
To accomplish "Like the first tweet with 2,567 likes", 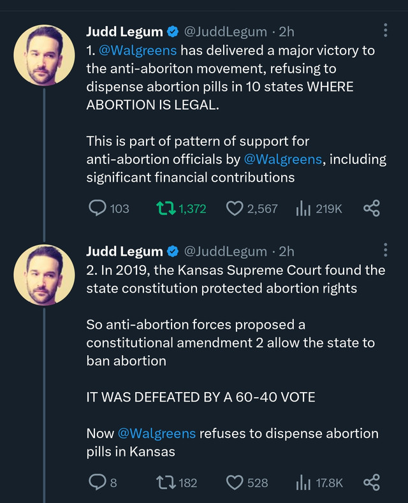I will (x=252, y=208).
